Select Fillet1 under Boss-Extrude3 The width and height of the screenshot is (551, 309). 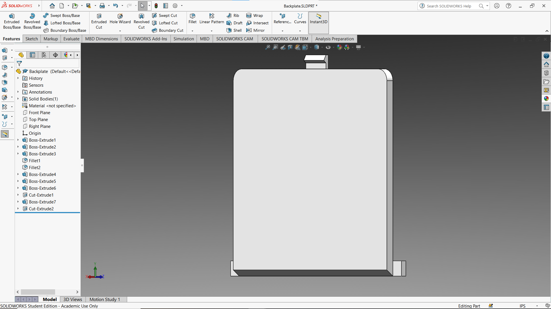(34, 160)
